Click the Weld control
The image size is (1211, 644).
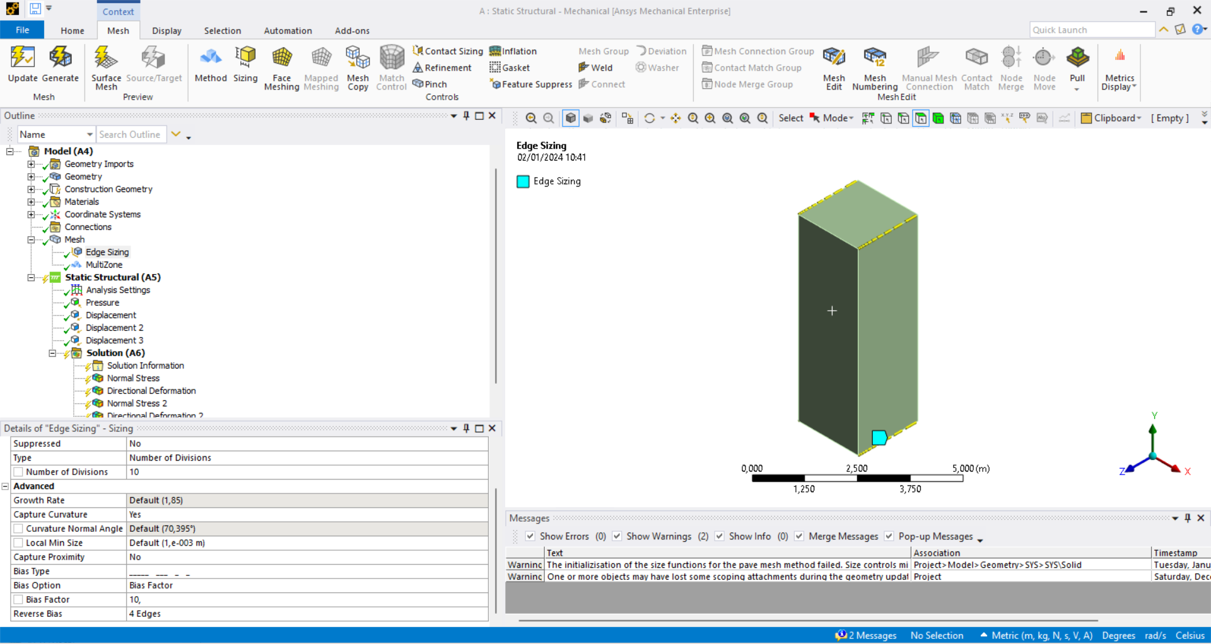point(595,67)
